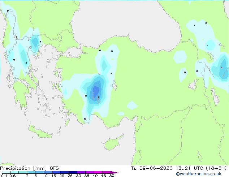Open the weatheronline.co.uk credit link
This screenshot has height=177, width=229.
pyautogui.click(x=199, y=174)
